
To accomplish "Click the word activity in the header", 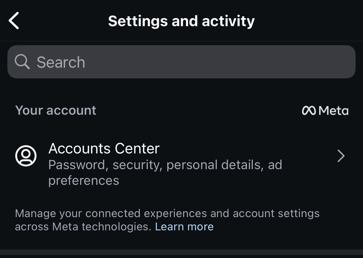I will click(x=228, y=21).
